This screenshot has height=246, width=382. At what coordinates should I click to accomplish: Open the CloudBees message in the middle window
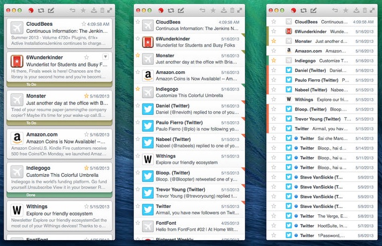(x=189, y=25)
